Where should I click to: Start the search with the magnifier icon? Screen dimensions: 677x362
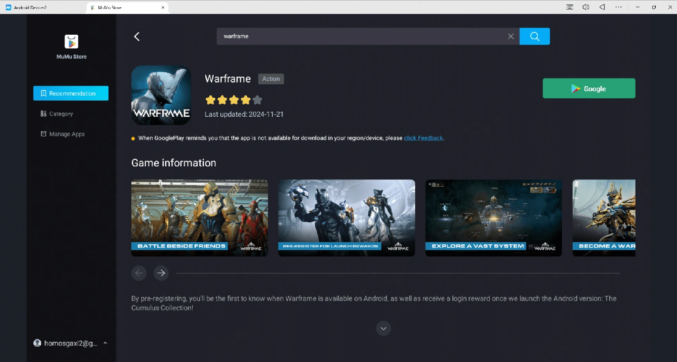[534, 36]
